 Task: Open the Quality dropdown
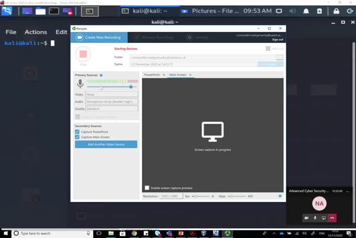coord(112,109)
